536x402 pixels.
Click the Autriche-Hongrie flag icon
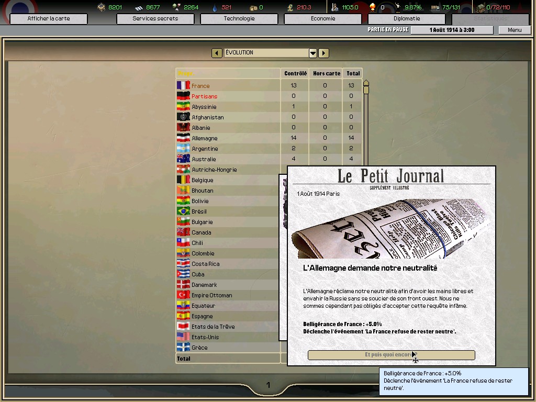183,169
